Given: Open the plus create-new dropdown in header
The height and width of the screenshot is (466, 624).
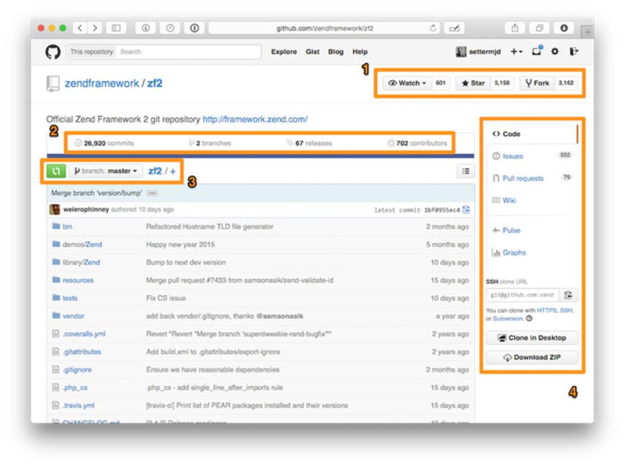Looking at the screenshot, I should 516,52.
